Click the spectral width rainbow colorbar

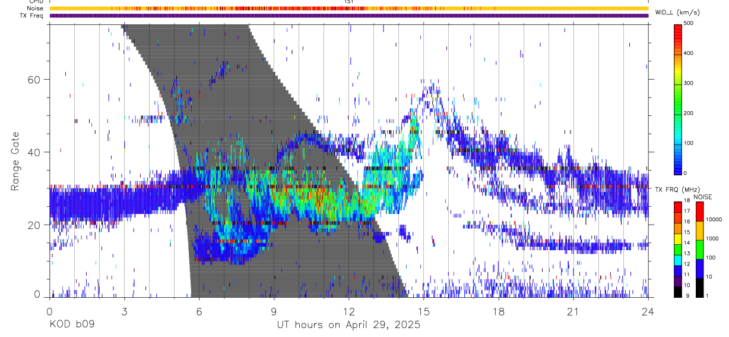pyautogui.click(x=678, y=99)
